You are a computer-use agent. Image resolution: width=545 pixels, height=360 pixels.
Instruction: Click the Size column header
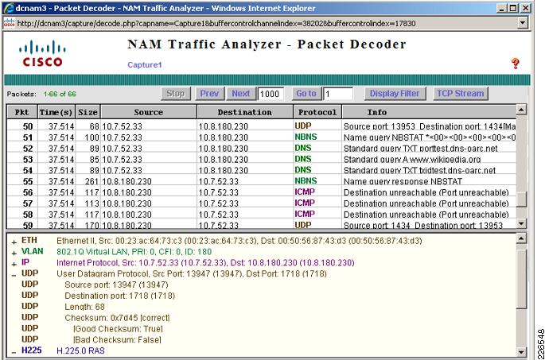click(x=88, y=112)
